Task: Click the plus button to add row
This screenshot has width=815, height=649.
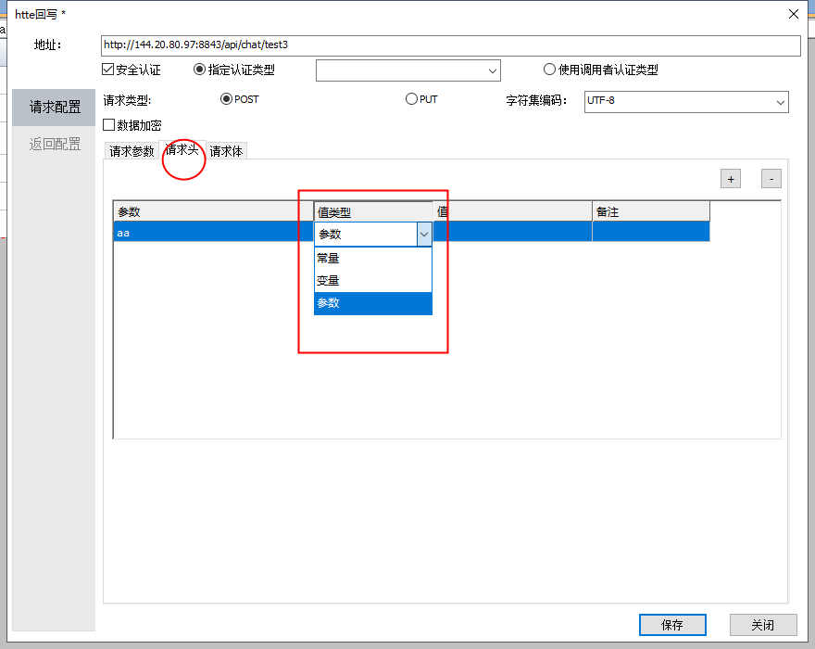Action: pos(732,179)
